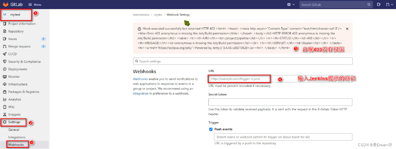Image resolution: width=396 pixels, height=149 pixels.
Task: Open the Analytics chart icon
Action: pos(4,99)
